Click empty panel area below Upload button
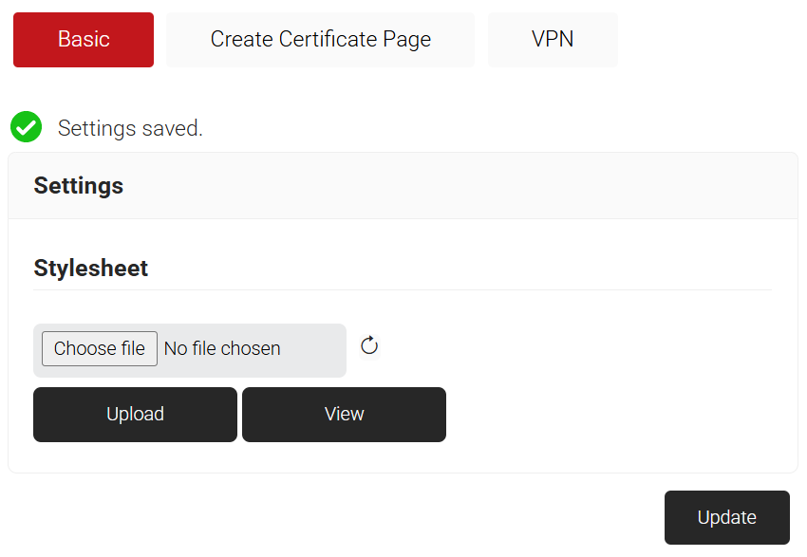Image resolution: width=807 pixels, height=557 pixels. [x=135, y=457]
